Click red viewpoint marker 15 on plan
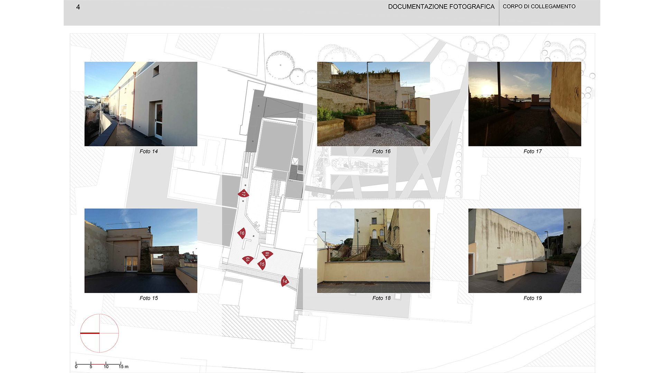Image resolution: width=664 pixels, height=373 pixels. pyautogui.click(x=262, y=264)
